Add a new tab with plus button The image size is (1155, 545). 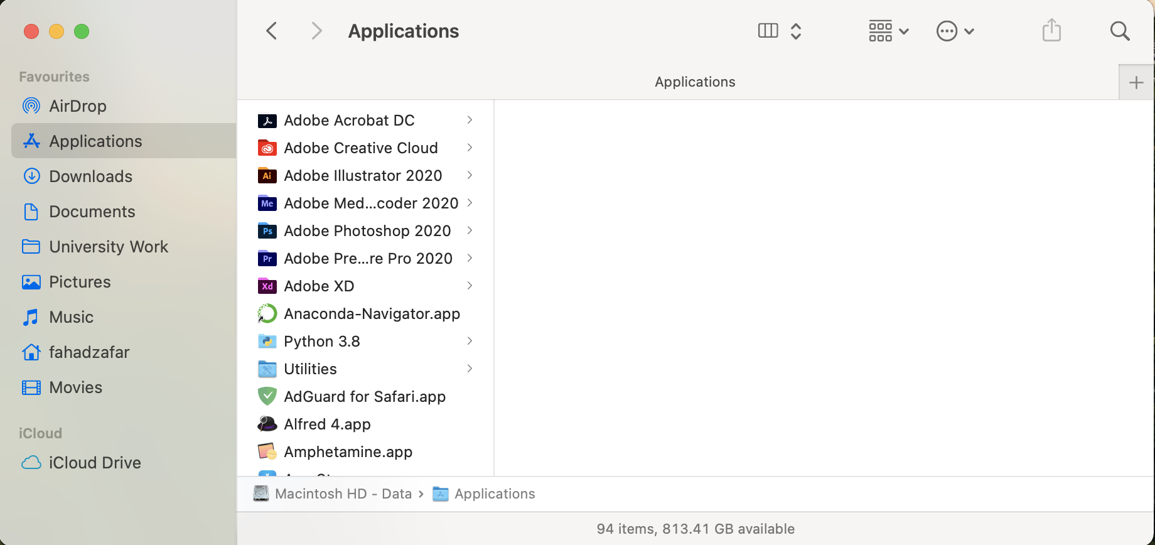click(1136, 82)
